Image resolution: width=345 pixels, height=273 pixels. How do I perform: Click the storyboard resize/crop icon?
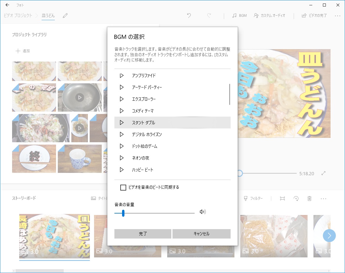282,199
